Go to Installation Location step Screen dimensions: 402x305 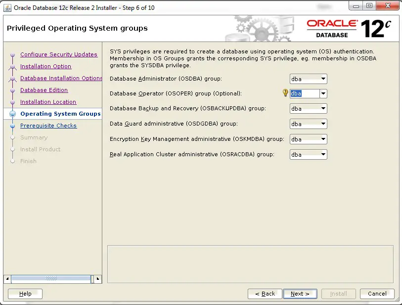click(48, 102)
